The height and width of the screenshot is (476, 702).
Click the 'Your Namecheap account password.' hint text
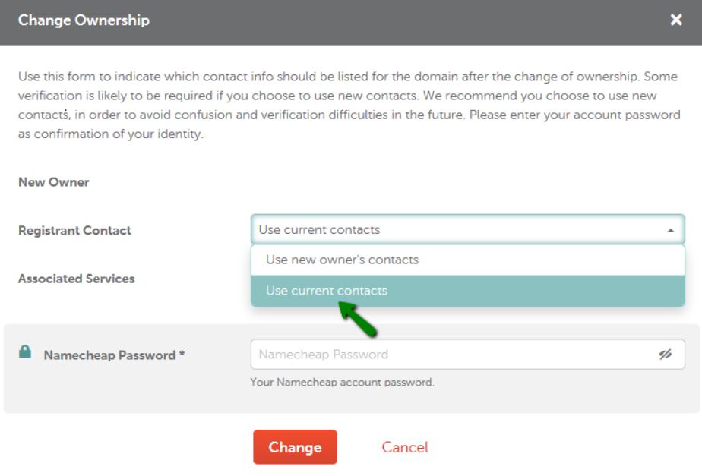pyautogui.click(x=342, y=382)
